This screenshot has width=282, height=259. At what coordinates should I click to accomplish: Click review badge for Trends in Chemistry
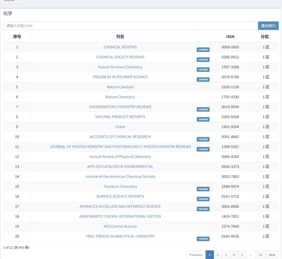pyautogui.click(x=203, y=189)
